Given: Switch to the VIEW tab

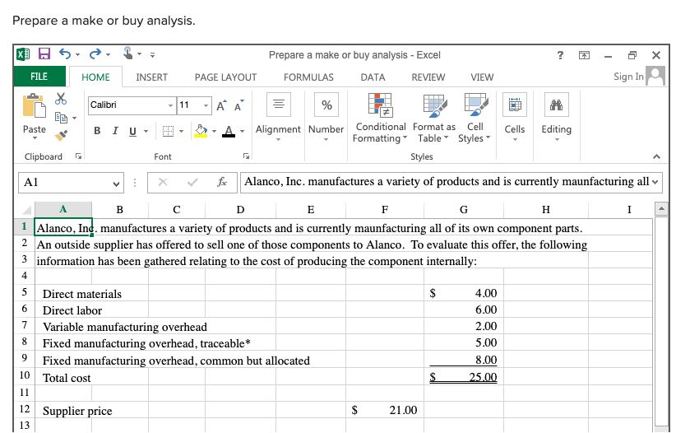Looking at the screenshot, I should click(482, 77).
